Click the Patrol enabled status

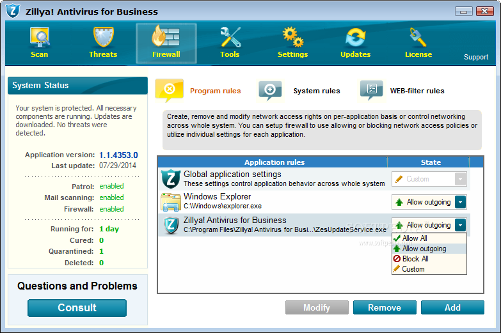point(111,186)
